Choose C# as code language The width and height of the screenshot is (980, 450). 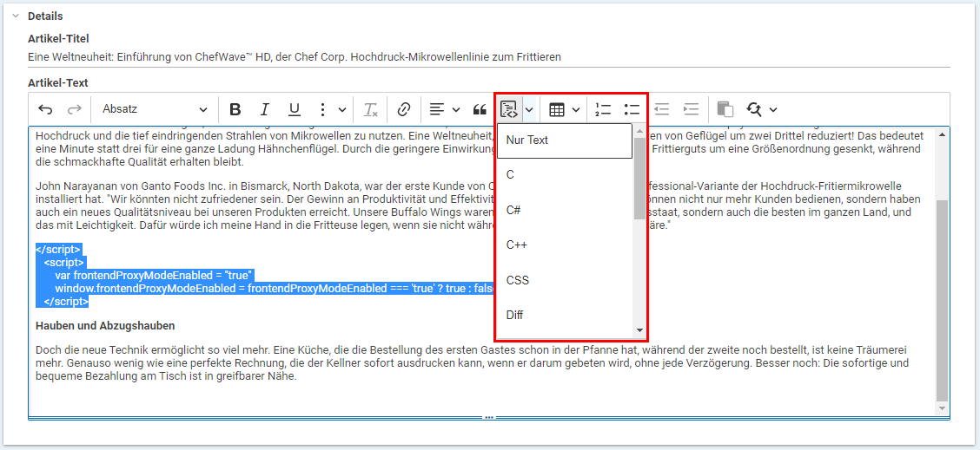coord(565,211)
